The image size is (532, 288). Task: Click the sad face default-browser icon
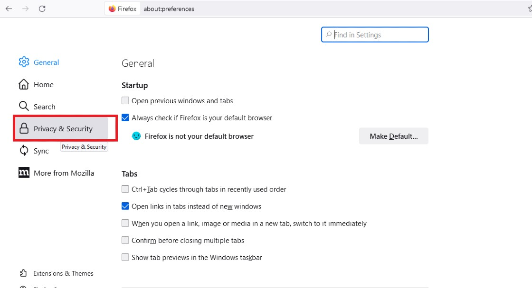coord(136,136)
